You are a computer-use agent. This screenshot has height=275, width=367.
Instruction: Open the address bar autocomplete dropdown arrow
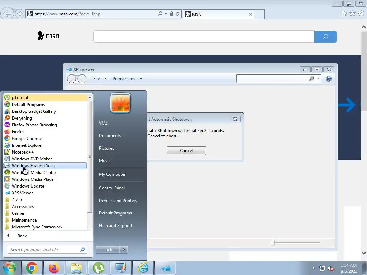[x=166, y=14]
